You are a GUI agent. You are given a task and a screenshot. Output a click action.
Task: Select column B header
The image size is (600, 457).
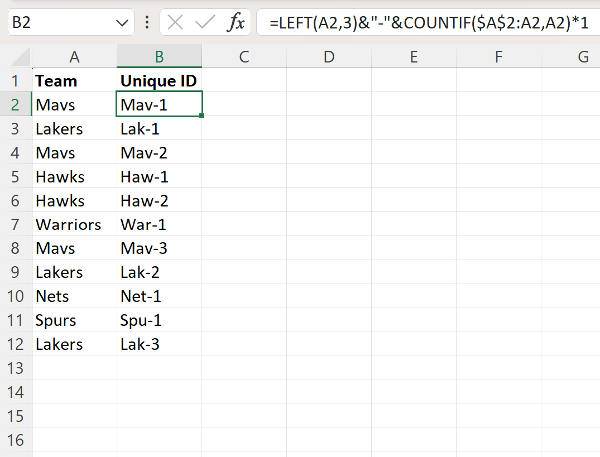159,56
